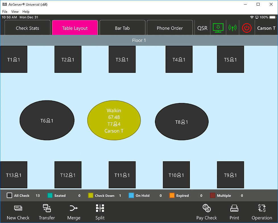Click the New Check icon
This screenshot has width=278, height=223.
click(x=18, y=208)
